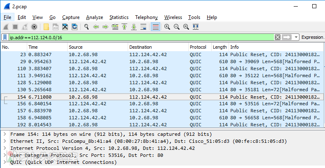Toggle auto scroll during live capture
The height and width of the screenshot is (168, 325).
point(143,27)
